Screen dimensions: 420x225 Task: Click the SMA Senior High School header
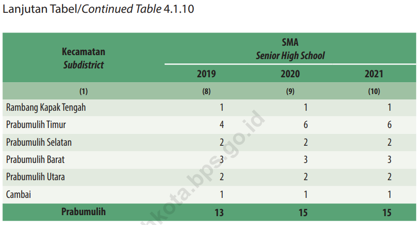290,49
